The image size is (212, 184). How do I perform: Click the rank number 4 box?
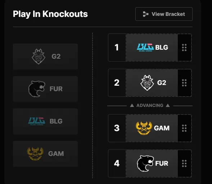click(117, 163)
